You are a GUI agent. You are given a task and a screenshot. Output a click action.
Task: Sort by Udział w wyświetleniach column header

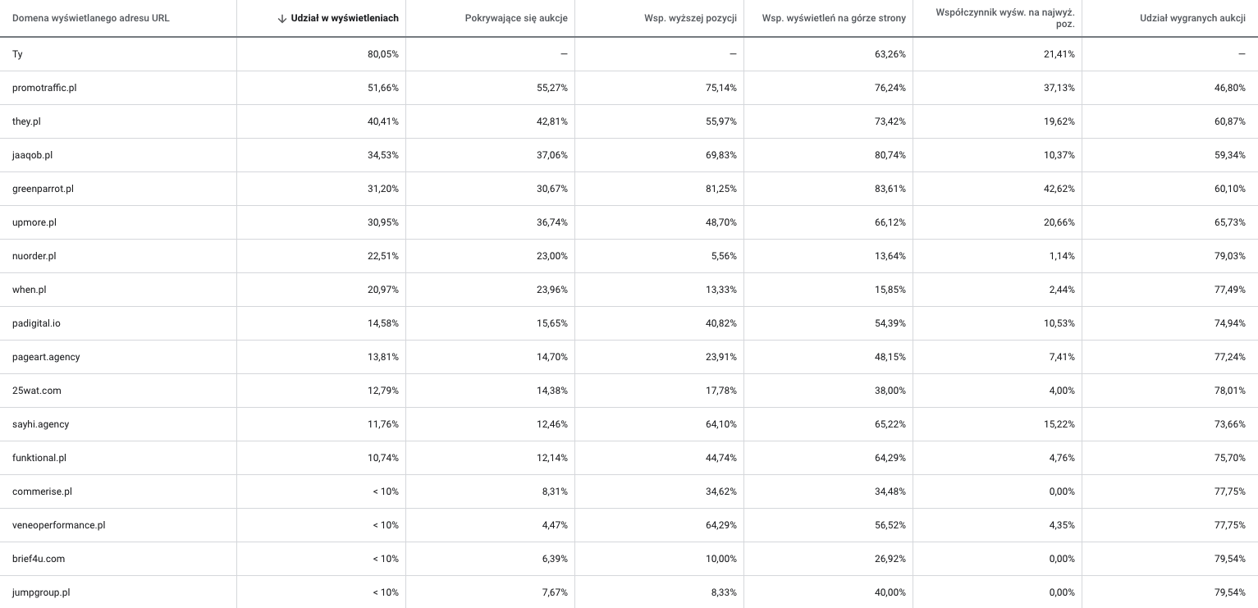[345, 18]
